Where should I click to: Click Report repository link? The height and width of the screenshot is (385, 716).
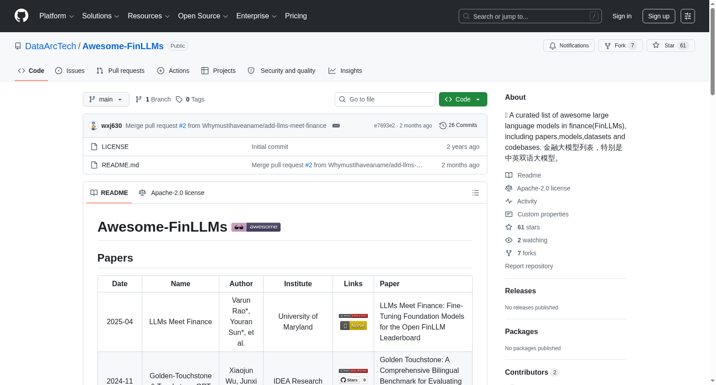tap(529, 266)
